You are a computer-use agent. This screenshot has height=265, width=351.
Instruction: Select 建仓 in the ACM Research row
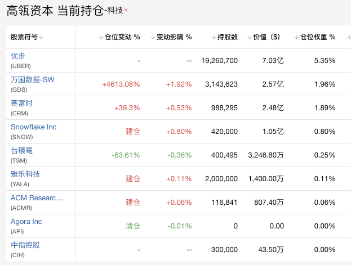133,203
